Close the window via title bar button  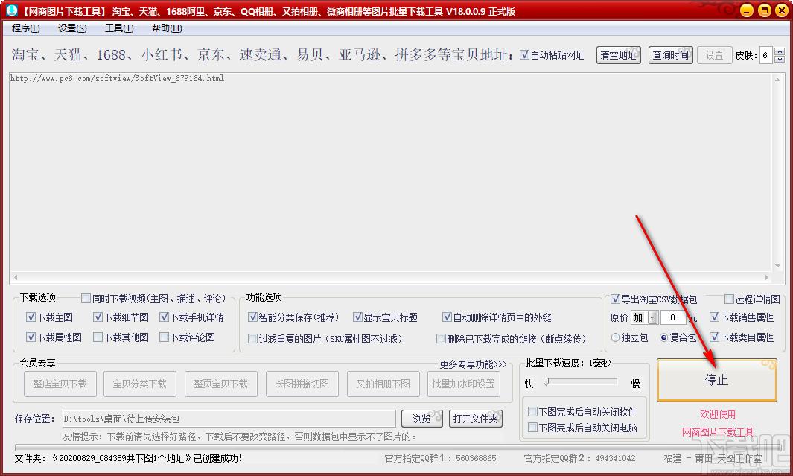pyautogui.click(x=783, y=10)
